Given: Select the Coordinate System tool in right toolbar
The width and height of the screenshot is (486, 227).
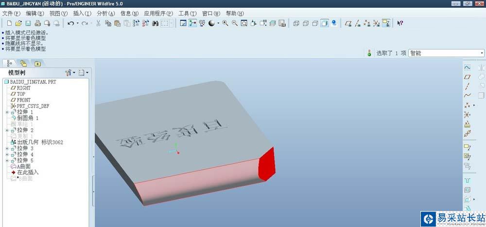Looking at the screenshot, I should (467, 115).
